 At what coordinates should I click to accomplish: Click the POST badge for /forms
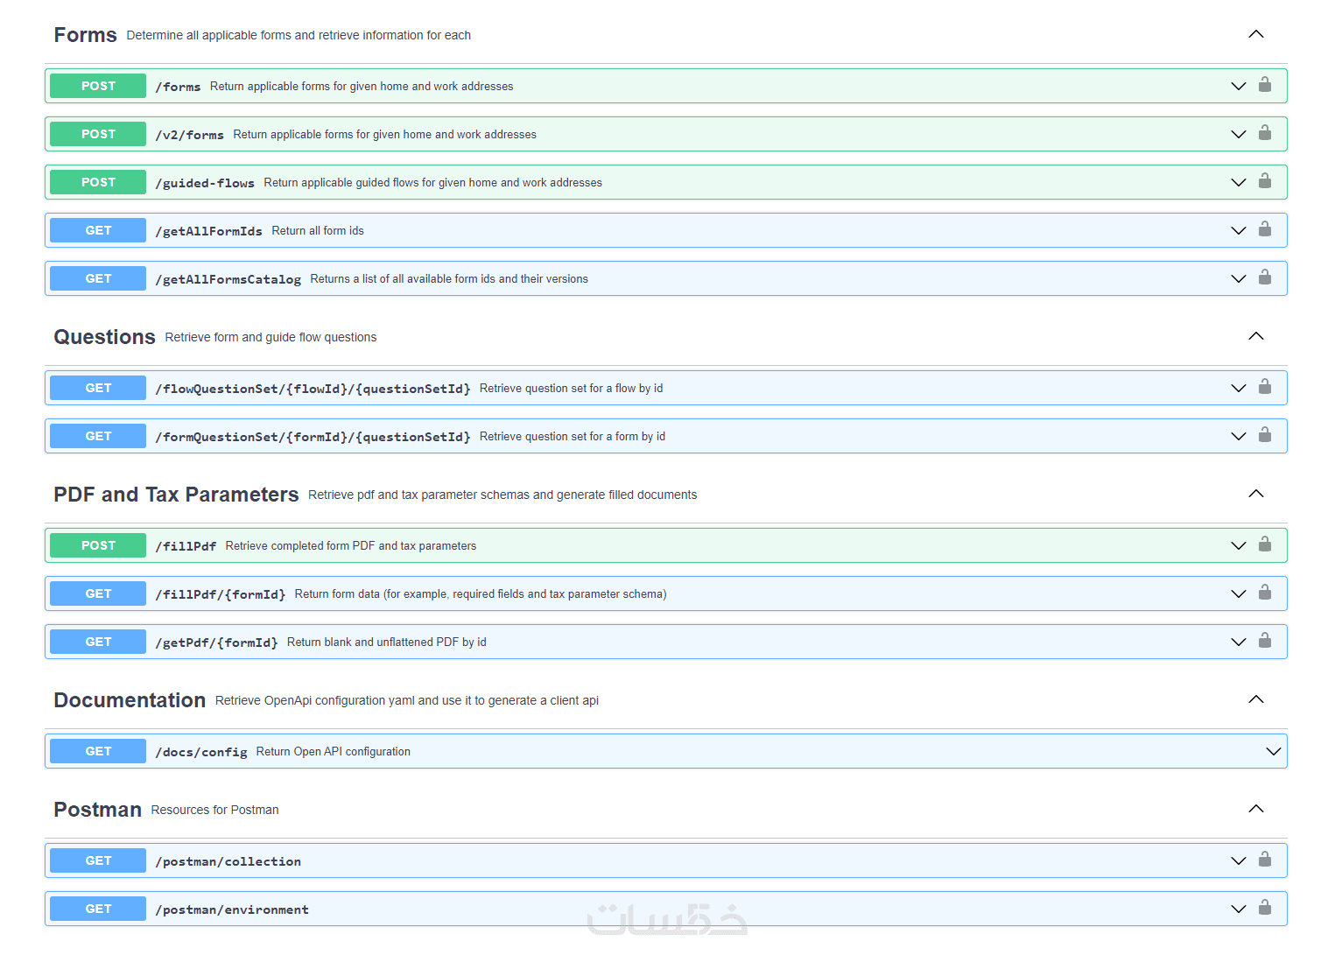click(98, 86)
